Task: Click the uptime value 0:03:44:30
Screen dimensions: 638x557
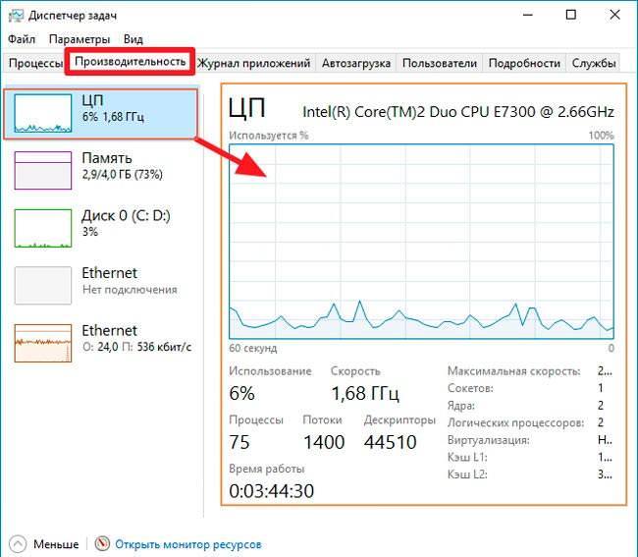Action: click(271, 491)
